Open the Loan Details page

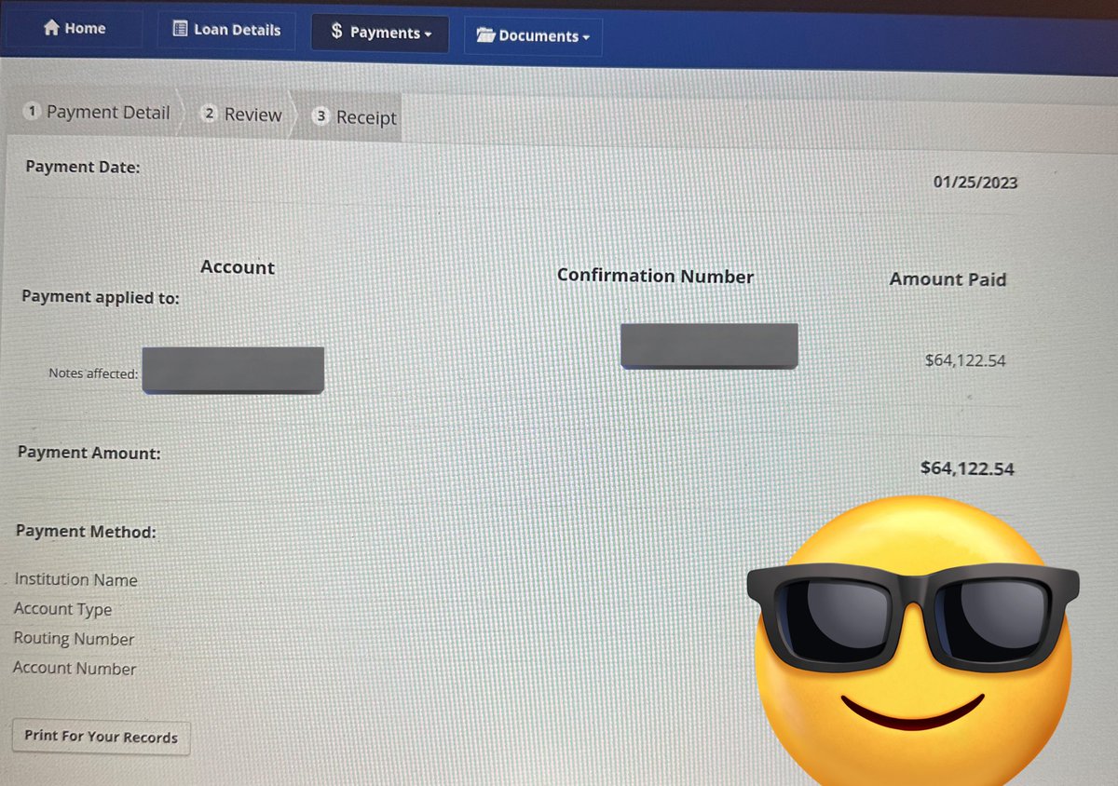point(226,30)
